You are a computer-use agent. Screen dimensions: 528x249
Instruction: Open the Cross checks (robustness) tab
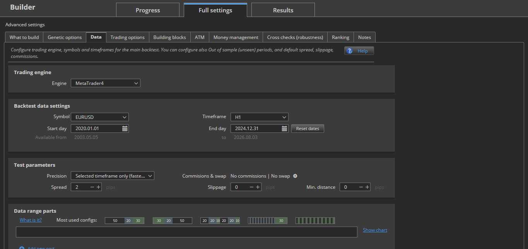(295, 37)
